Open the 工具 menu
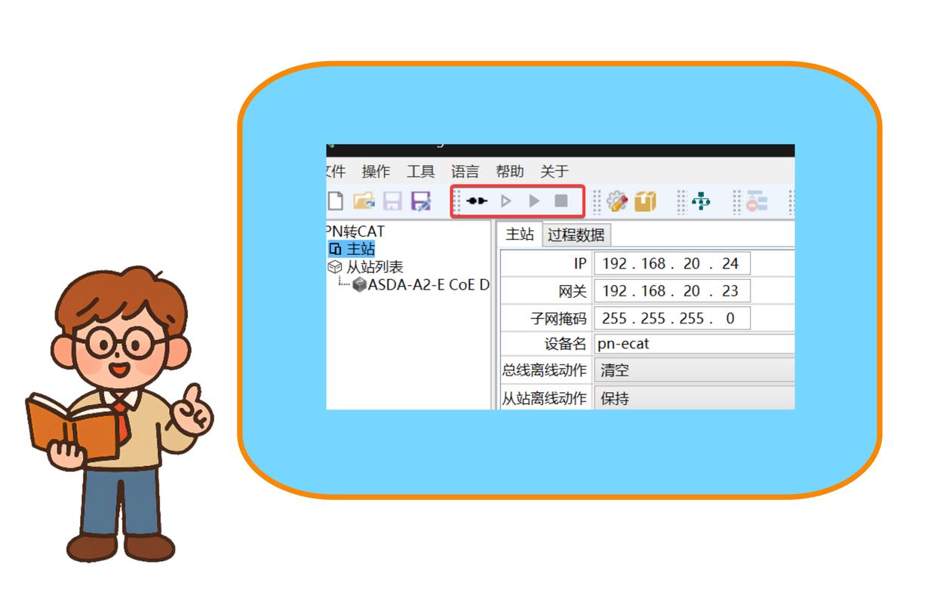The height and width of the screenshot is (595, 937). [421, 172]
